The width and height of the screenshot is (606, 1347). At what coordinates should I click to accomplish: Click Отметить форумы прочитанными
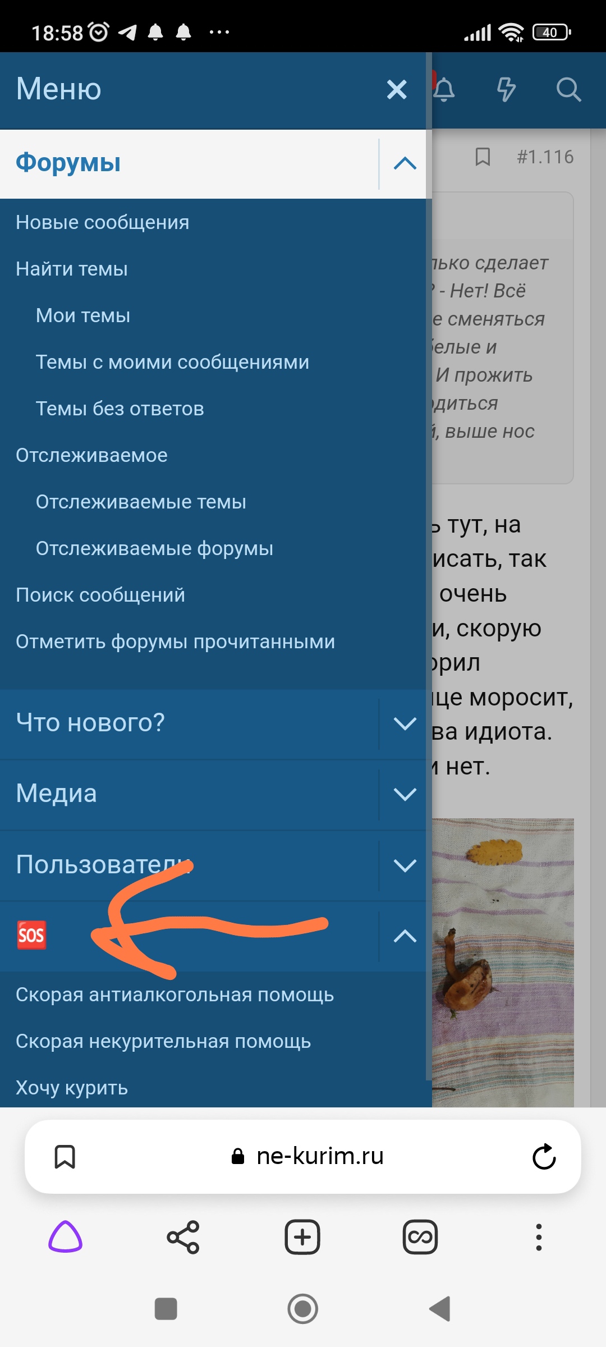[x=175, y=642]
